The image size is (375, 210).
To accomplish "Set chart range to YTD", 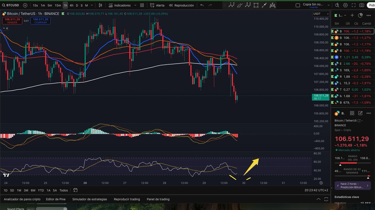I will 41,190.
